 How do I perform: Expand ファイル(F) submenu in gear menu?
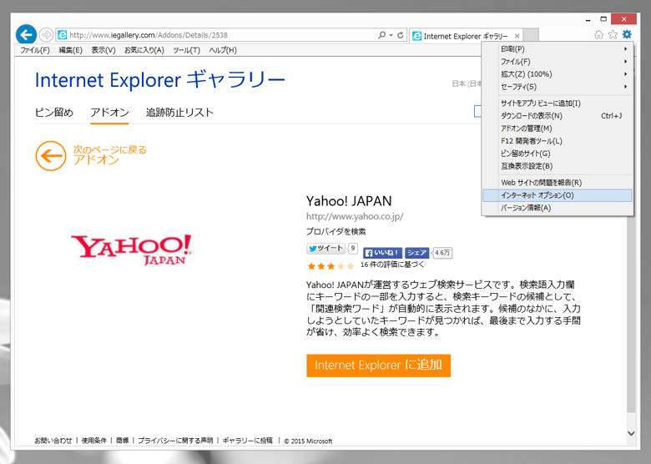coord(558,62)
